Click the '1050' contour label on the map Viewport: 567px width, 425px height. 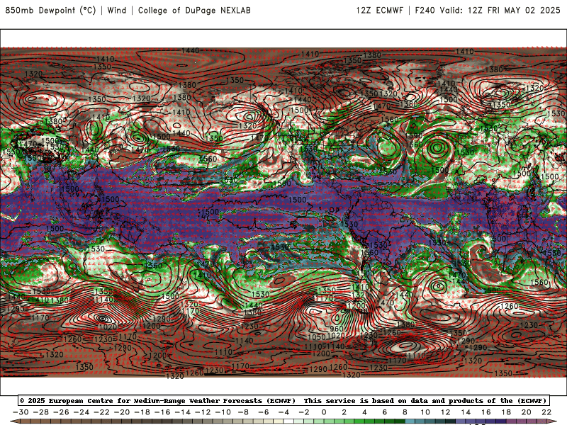tap(316, 337)
